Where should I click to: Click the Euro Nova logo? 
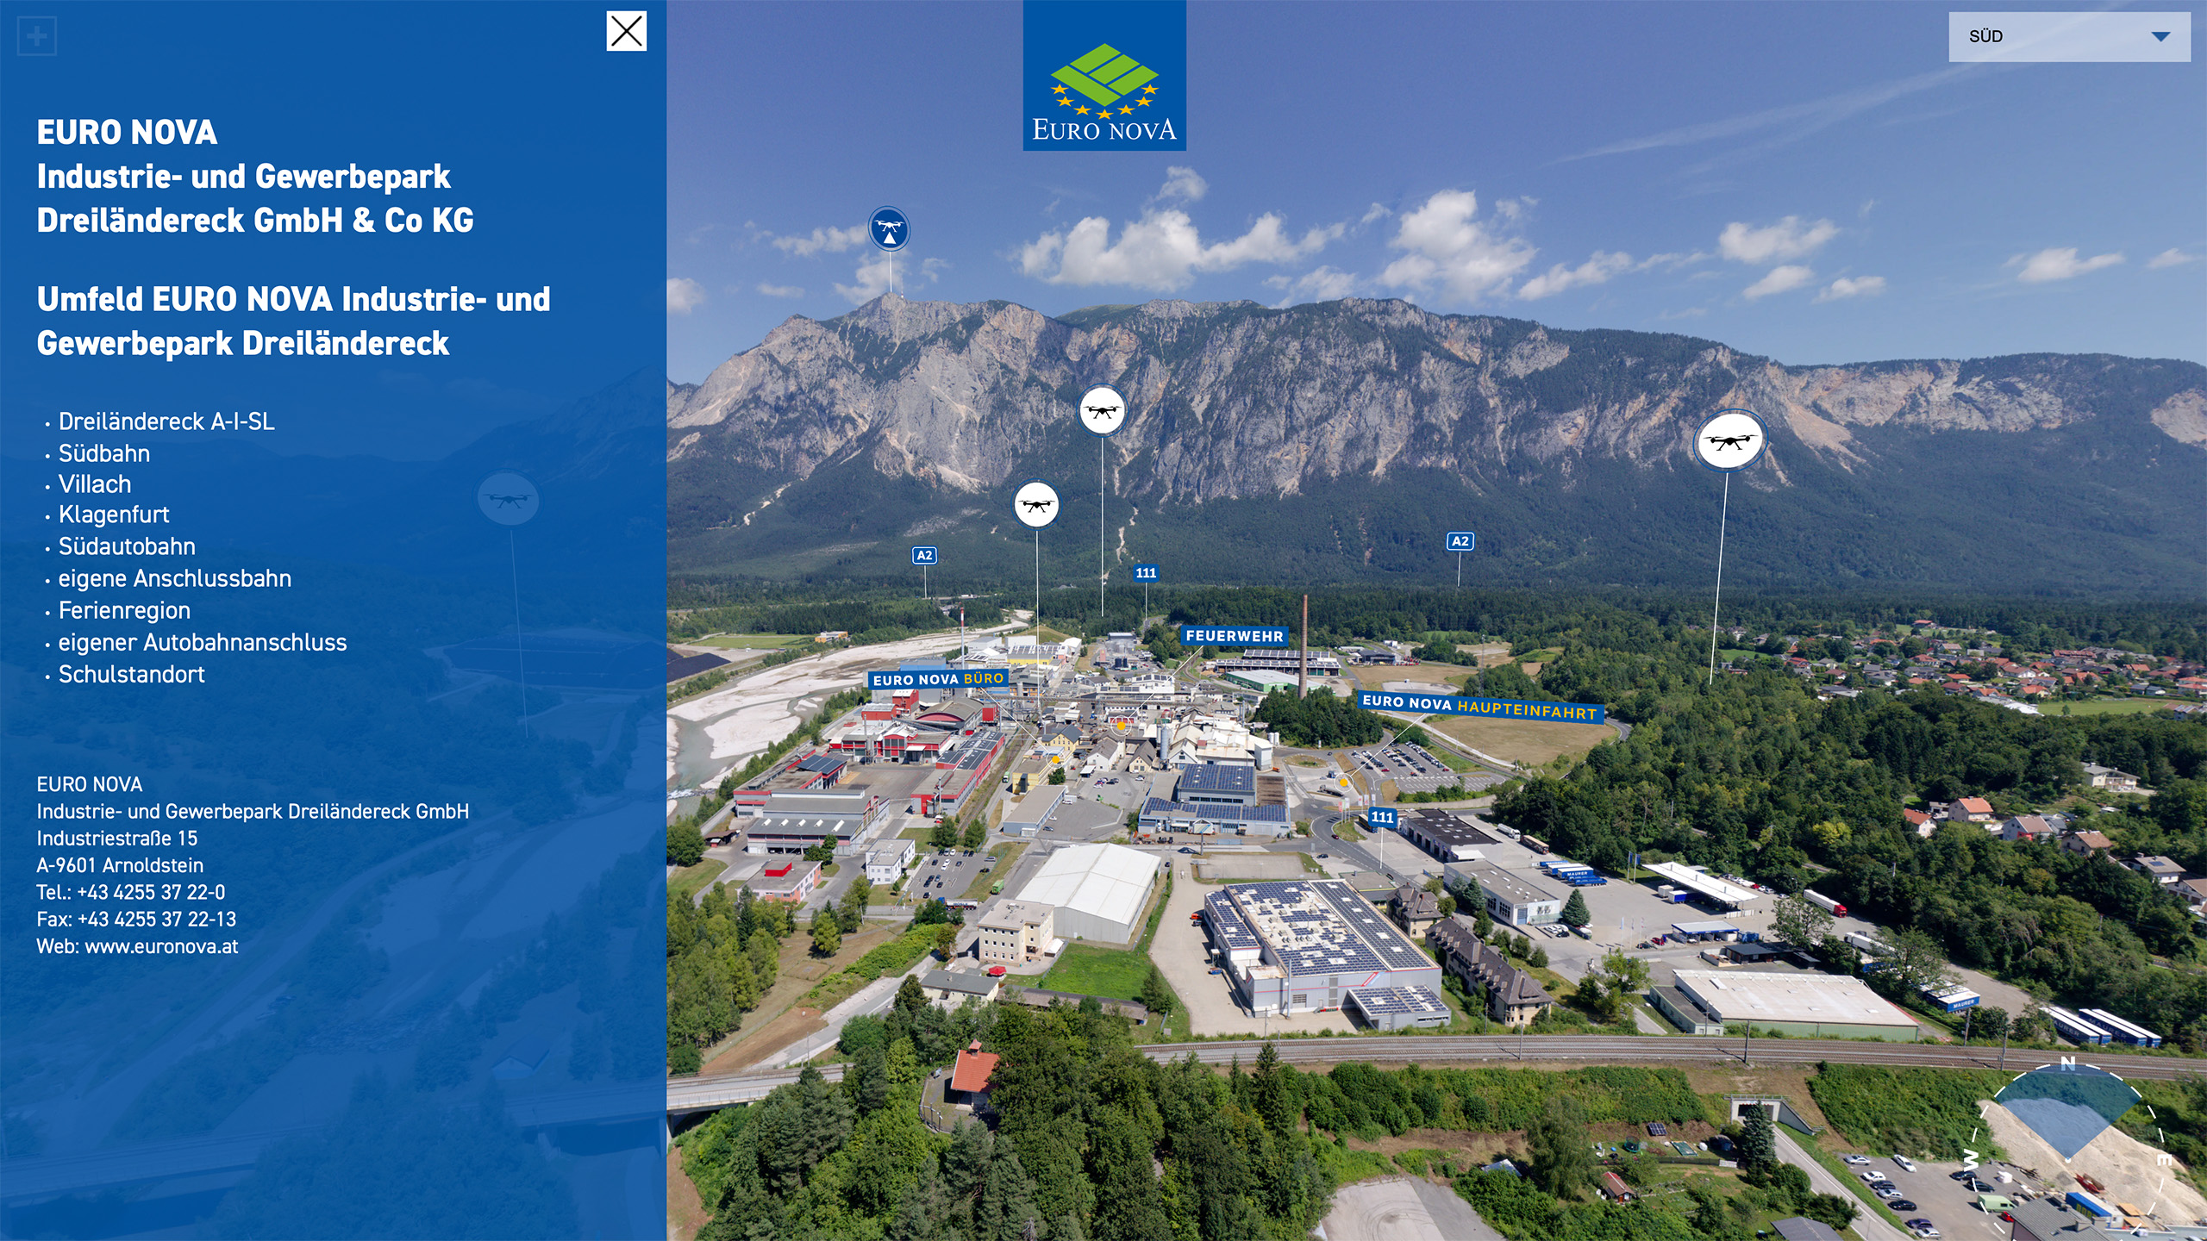(1104, 75)
